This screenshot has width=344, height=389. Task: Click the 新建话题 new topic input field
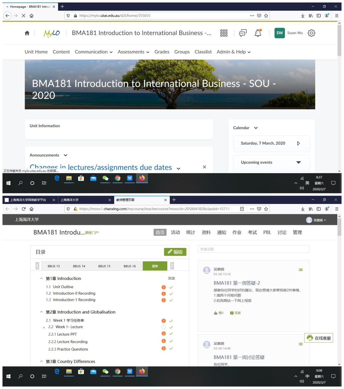(253, 249)
